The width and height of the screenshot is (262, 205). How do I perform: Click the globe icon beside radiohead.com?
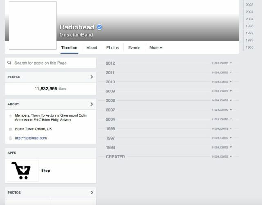[x=10, y=138]
